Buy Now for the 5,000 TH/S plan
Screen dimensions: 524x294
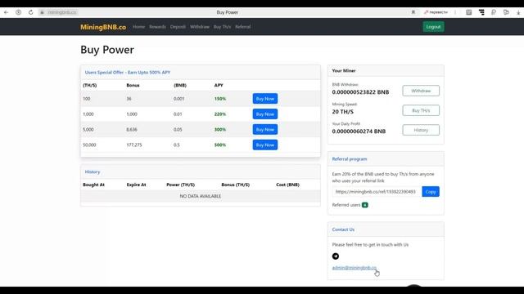[265, 129]
